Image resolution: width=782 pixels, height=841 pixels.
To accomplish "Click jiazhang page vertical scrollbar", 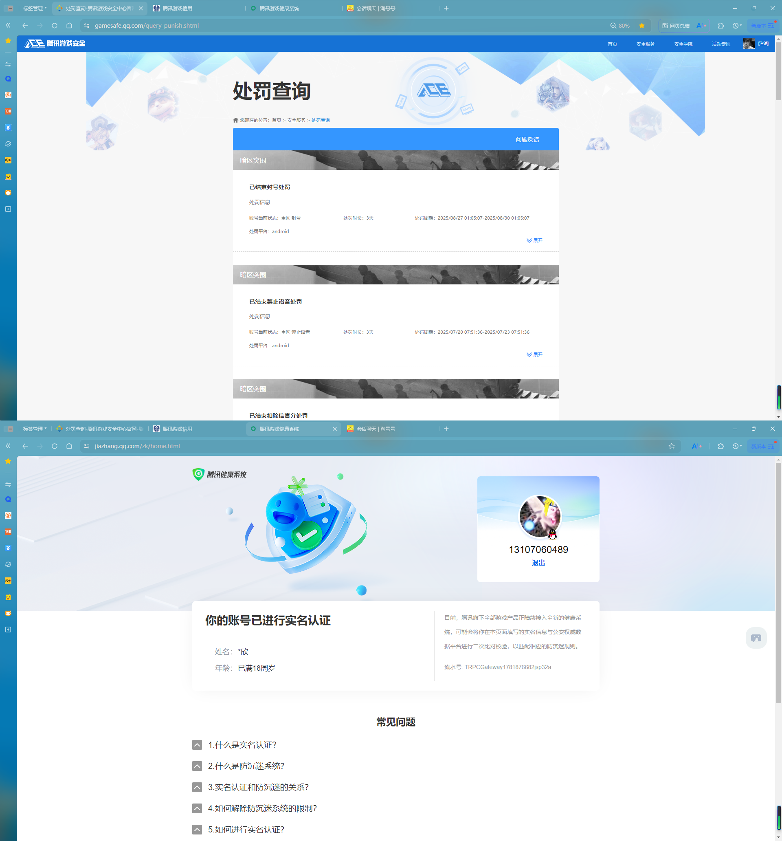I will [778, 584].
